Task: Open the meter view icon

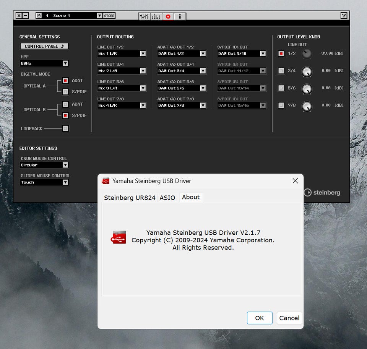Action: coord(156,16)
